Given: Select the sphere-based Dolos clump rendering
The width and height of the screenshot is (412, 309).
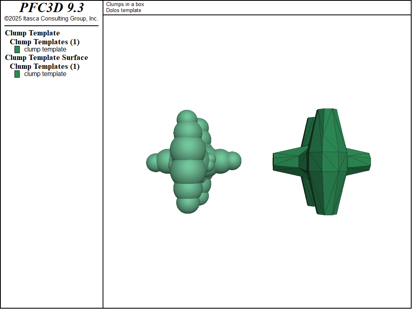Looking at the screenshot, I should coord(189,160).
